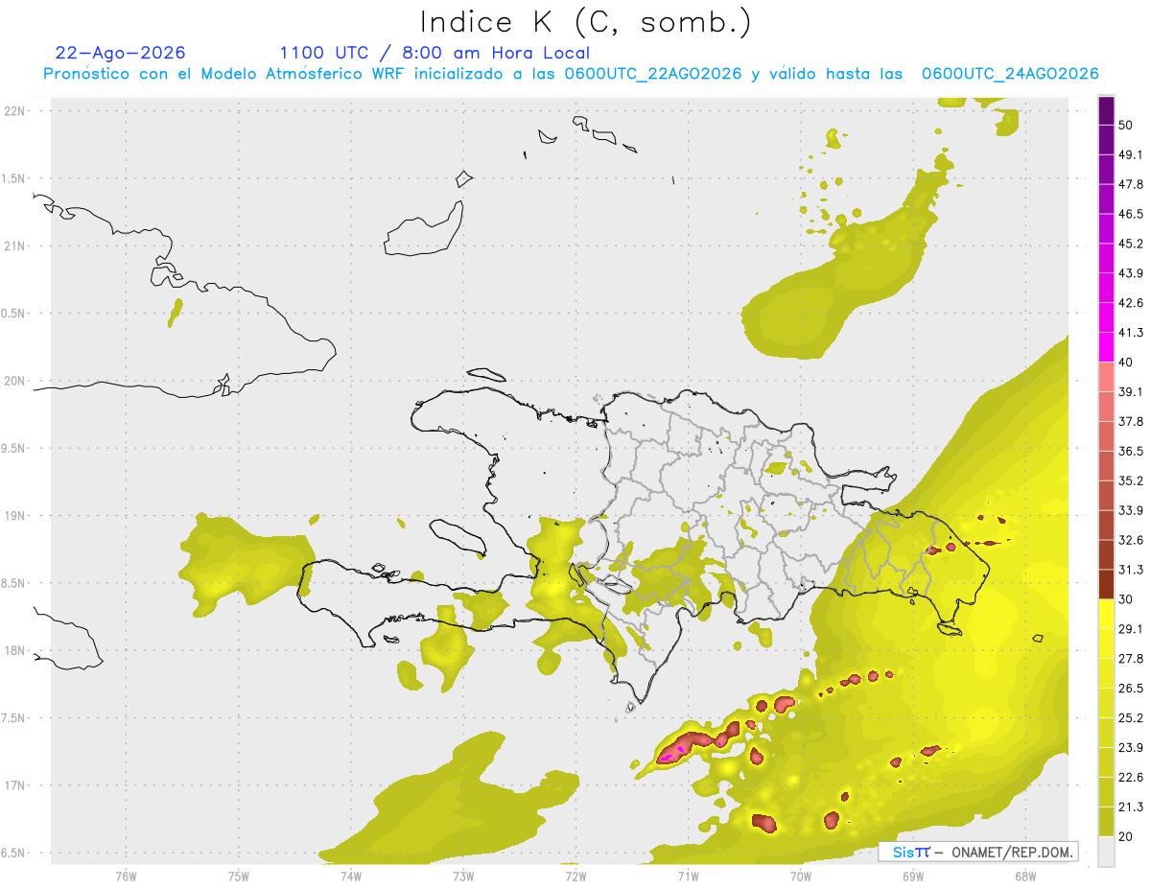The width and height of the screenshot is (1151, 889).
Task: Click the colorbar value '49.1'
Action: (x=1131, y=154)
